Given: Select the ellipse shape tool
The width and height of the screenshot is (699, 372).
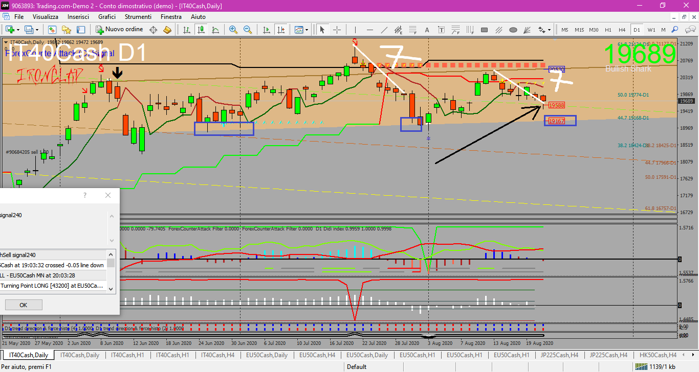Looking at the screenshot, I should click(x=513, y=30).
